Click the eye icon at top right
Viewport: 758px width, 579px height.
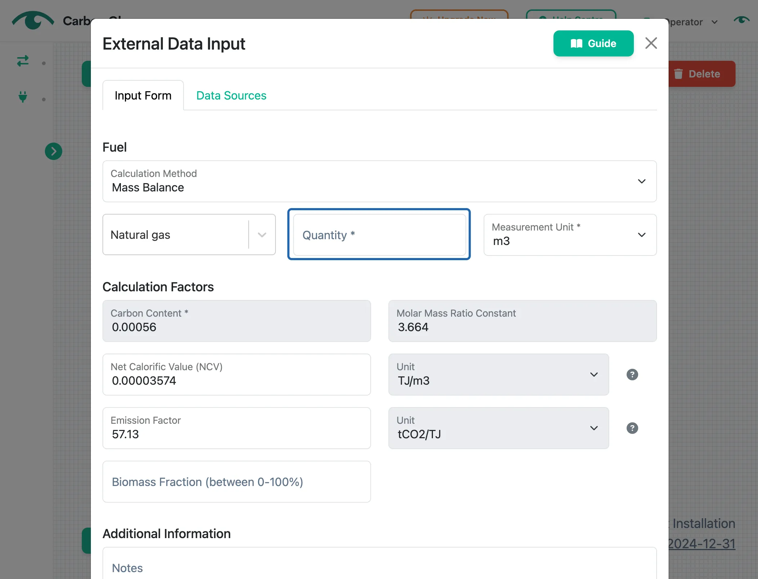(741, 20)
